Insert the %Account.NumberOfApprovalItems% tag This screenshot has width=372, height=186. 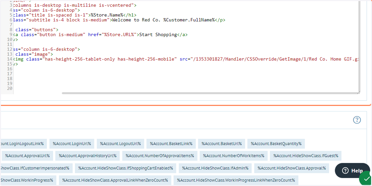160,156
